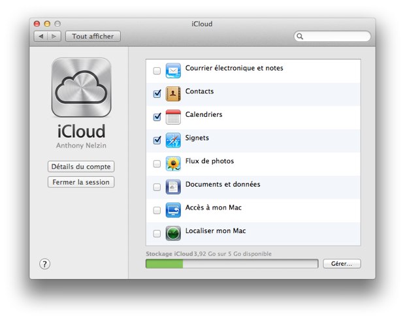This screenshot has width=405, height=320.
Task: Minimize window with the yellow button
Action: click(47, 24)
